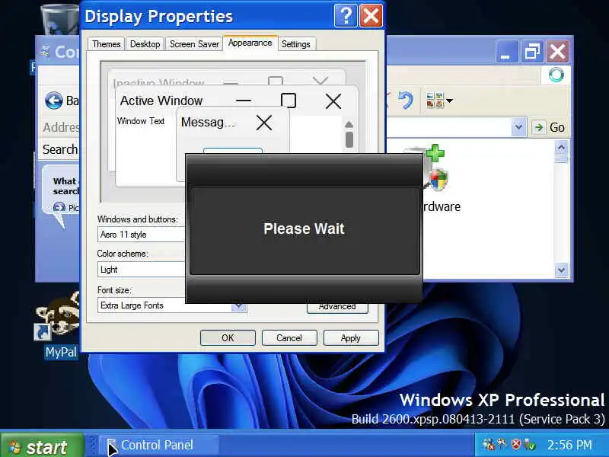Switch to the Desktop tab

click(145, 44)
